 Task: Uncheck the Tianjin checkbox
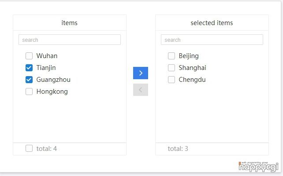(x=29, y=68)
